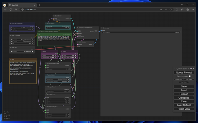Image resolution: width=198 pixels, height=123 pixels.
Task: Open the clip_name1 dropdown
Action: pyautogui.click(x=22, y=40)
